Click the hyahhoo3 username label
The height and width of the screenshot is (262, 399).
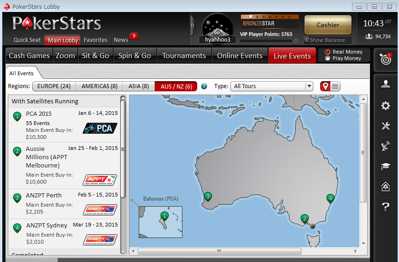(217, 40)
